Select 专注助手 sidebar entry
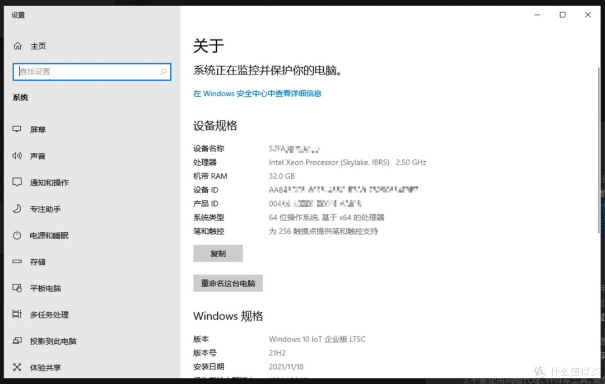The width and height of the screenshot is (605, 384). point(45,209)
